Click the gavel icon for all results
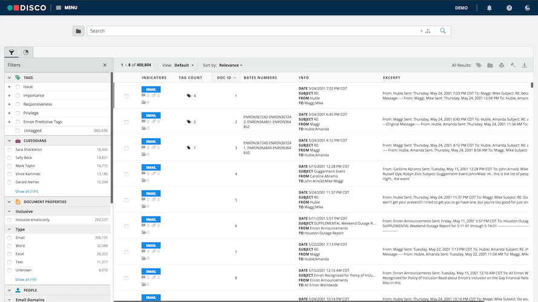This screenshot has width=538, height=302. click(x=513, y=65)
